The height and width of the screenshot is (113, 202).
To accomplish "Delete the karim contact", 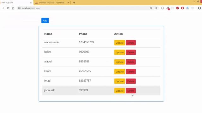I will [x=131, y=72].
